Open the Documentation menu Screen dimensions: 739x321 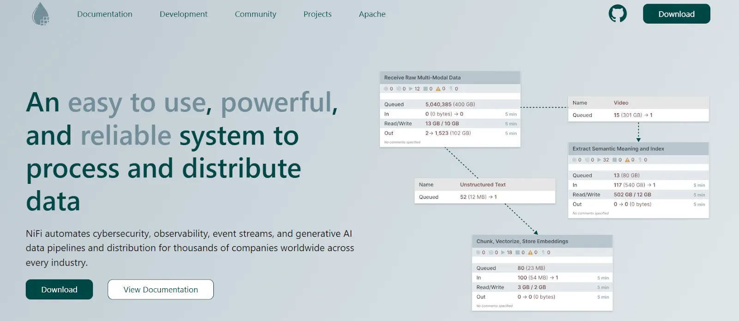coord(105,14)
